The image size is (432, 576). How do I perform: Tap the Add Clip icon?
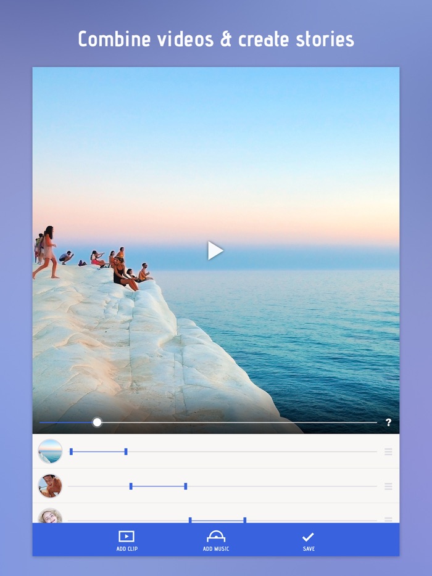coord(127,537)
